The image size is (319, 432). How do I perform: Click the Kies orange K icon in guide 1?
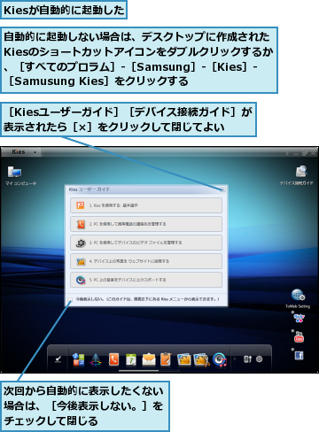pos(81,205)
